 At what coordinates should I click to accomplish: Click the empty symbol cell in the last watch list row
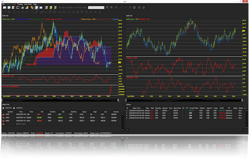pos(10,124)
